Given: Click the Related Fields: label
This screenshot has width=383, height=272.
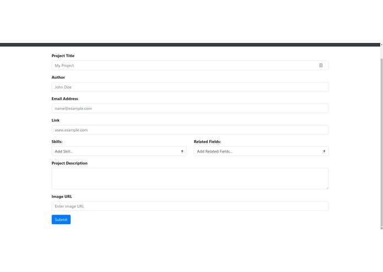Looking at the screenshot, I should pyautogui.click(x=207, y=142).
